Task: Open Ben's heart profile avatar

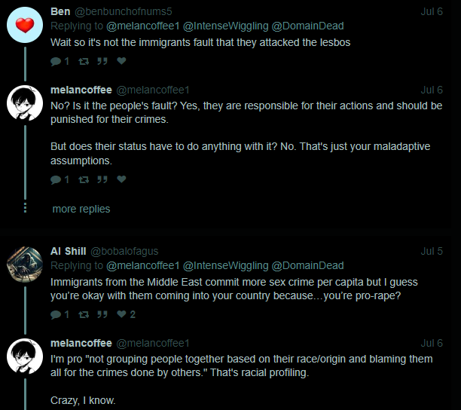Action: tap(25, 26)
